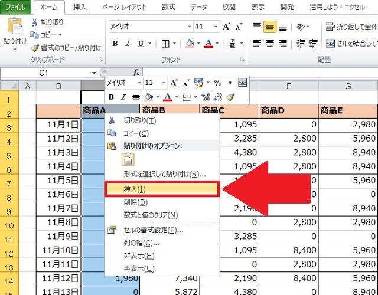This screenshot has height=295, width=378.
Task: Switch to Formulas tab (数式)
Action: coord(168,7)
